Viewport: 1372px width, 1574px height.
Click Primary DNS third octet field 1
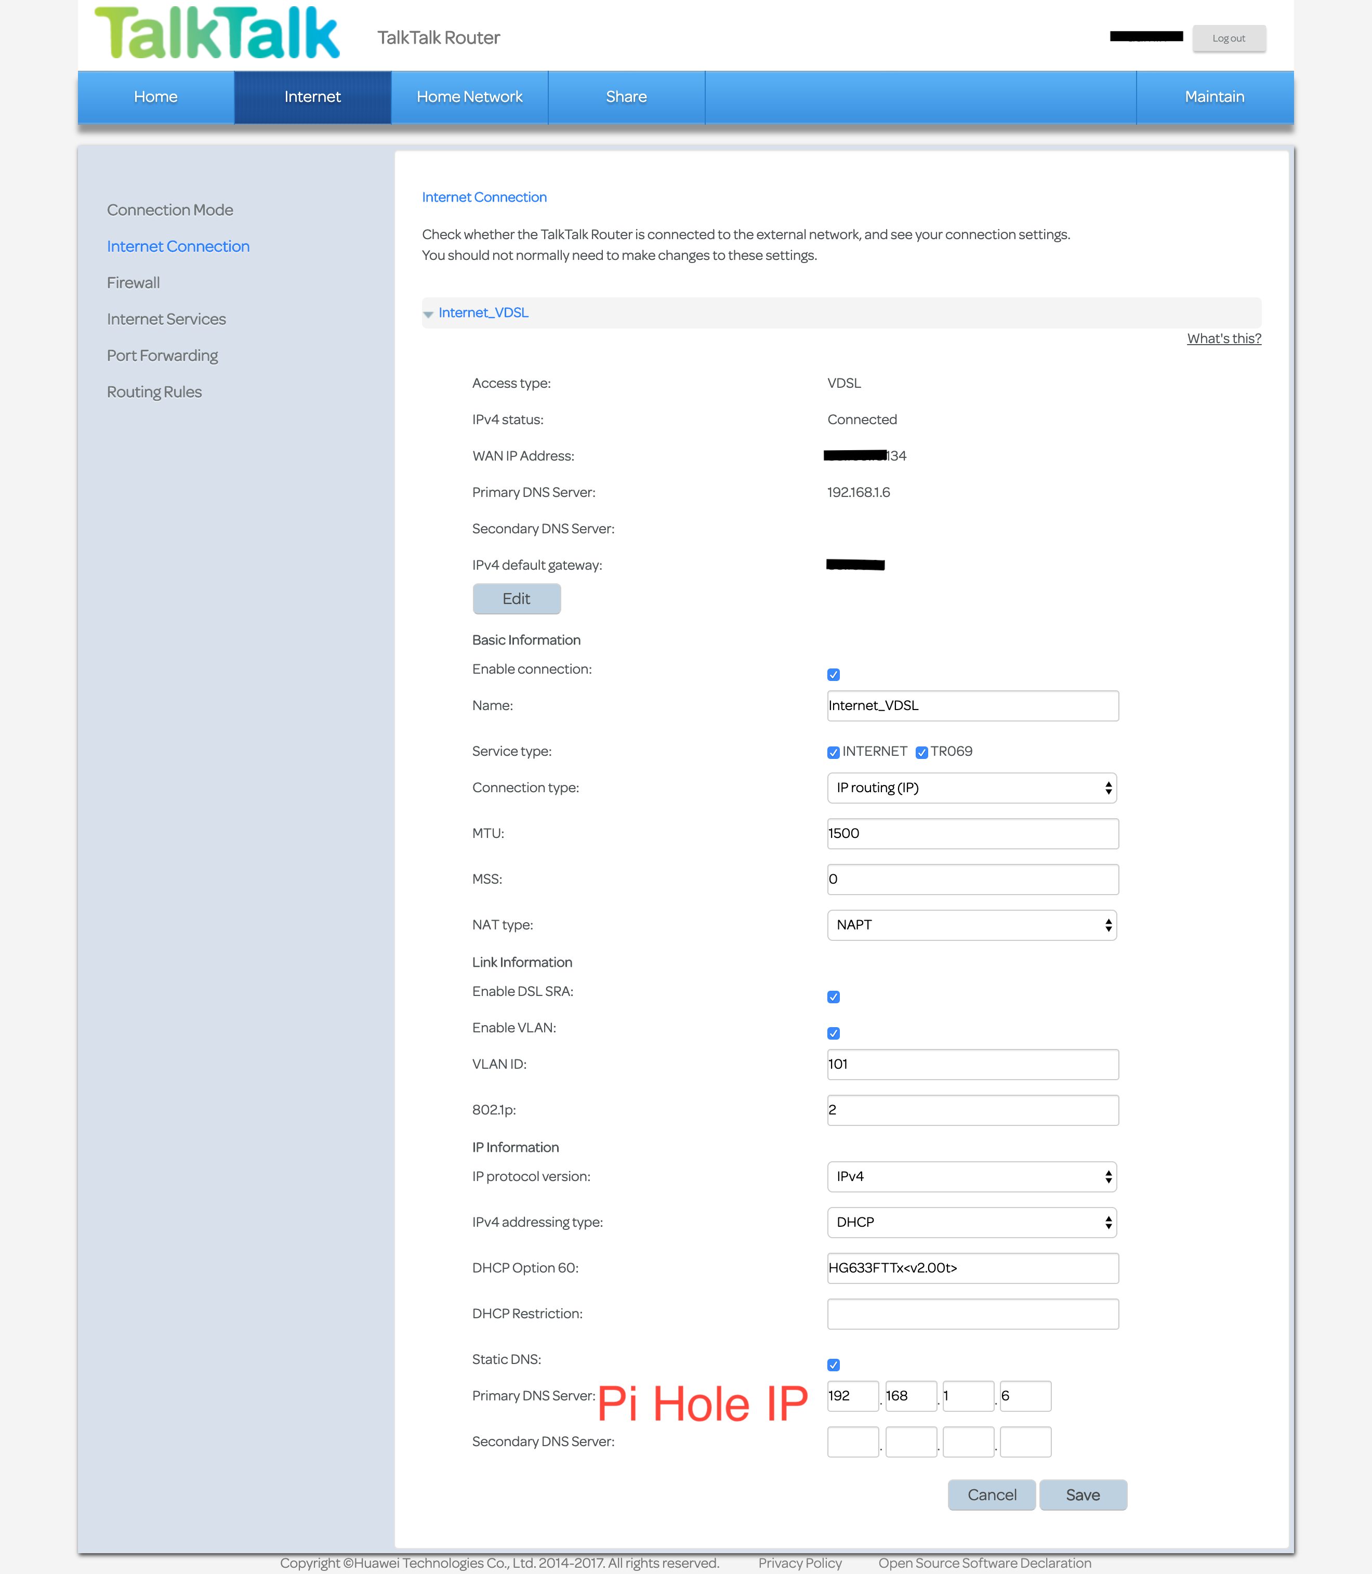pyautogui.click(x=969, y=1396)
